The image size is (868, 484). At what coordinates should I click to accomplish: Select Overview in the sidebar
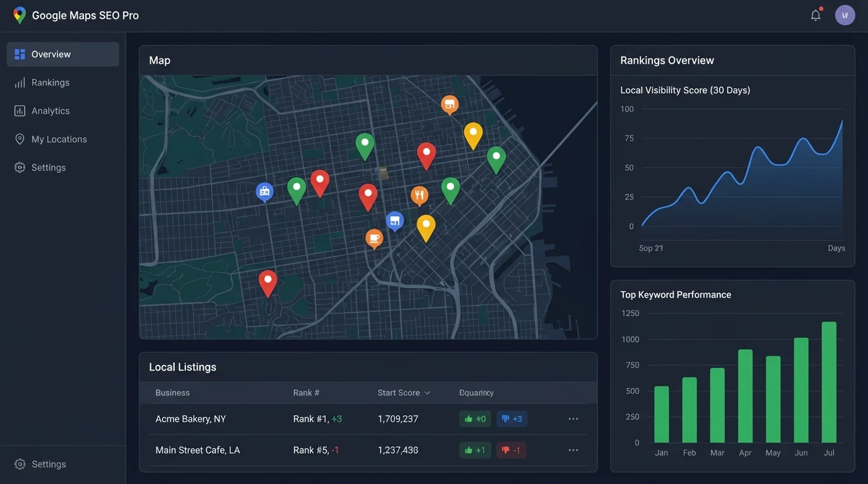50,54
